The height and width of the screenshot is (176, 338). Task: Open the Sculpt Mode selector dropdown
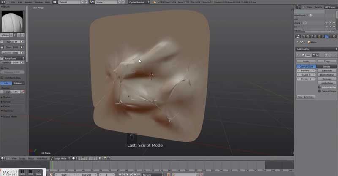click(x=60, y=158)
